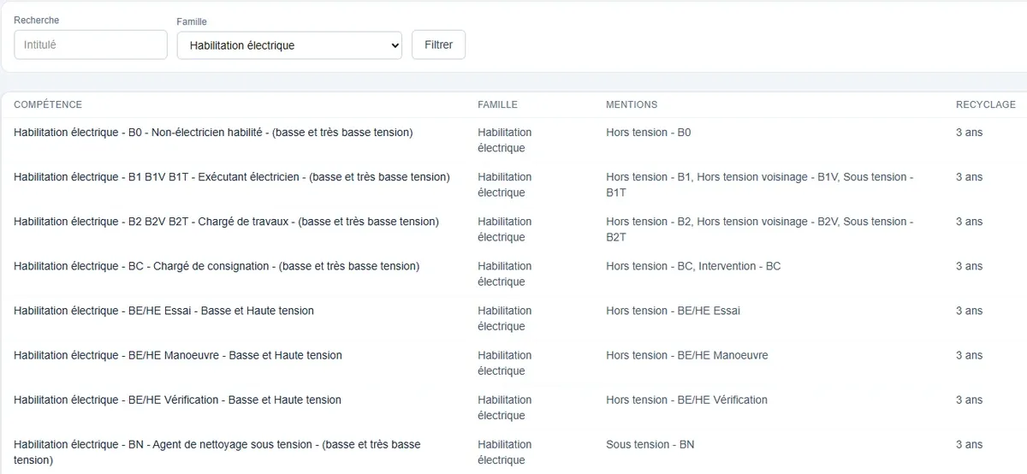Click the mention 'Hors tension - BE/HE Vérification'
This screenshot has width=1027, height=474.
point(686,400)
